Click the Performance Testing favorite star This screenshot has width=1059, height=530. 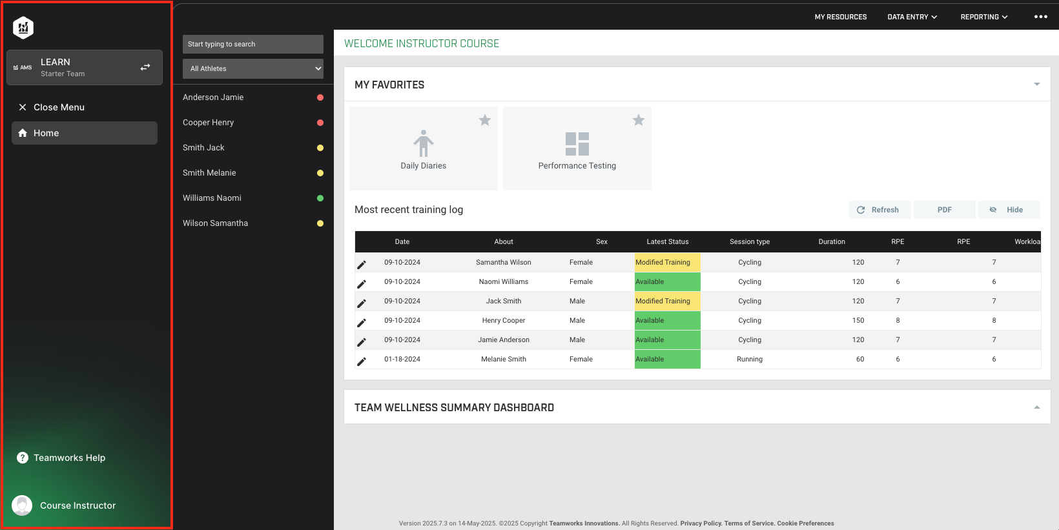point(639,120)
